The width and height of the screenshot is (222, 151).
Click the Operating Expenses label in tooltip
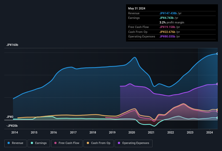[x=142, y=36]
